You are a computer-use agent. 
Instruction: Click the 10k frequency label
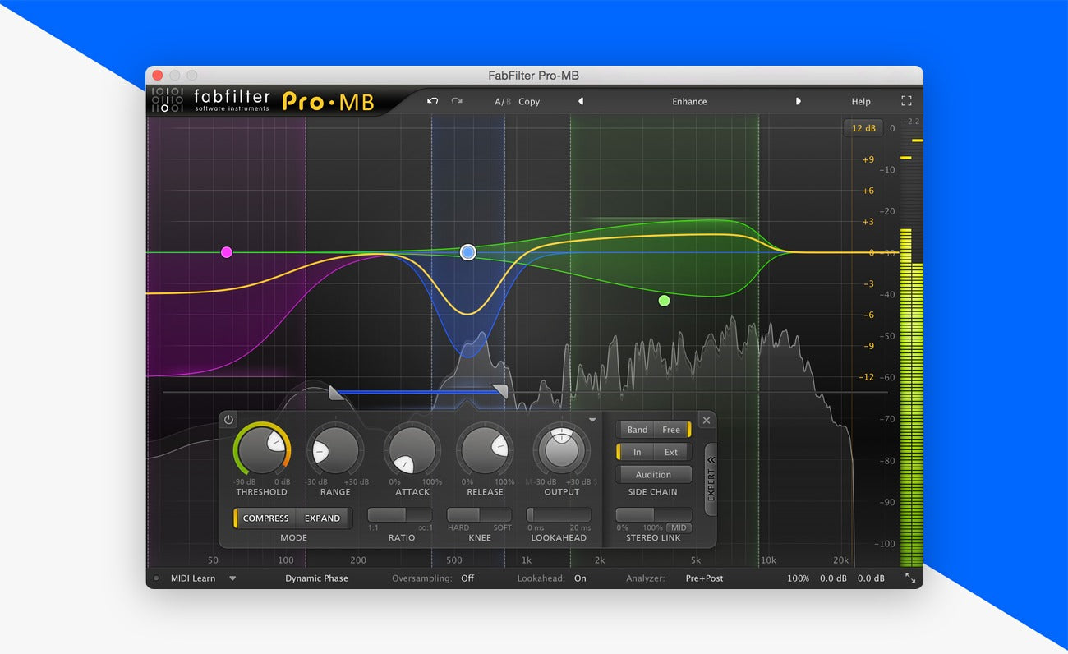[768, 560]
